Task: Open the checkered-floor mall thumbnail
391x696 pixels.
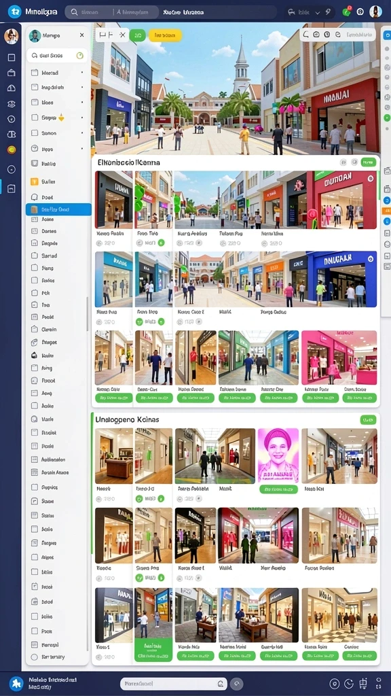Action: coord(339,615)
